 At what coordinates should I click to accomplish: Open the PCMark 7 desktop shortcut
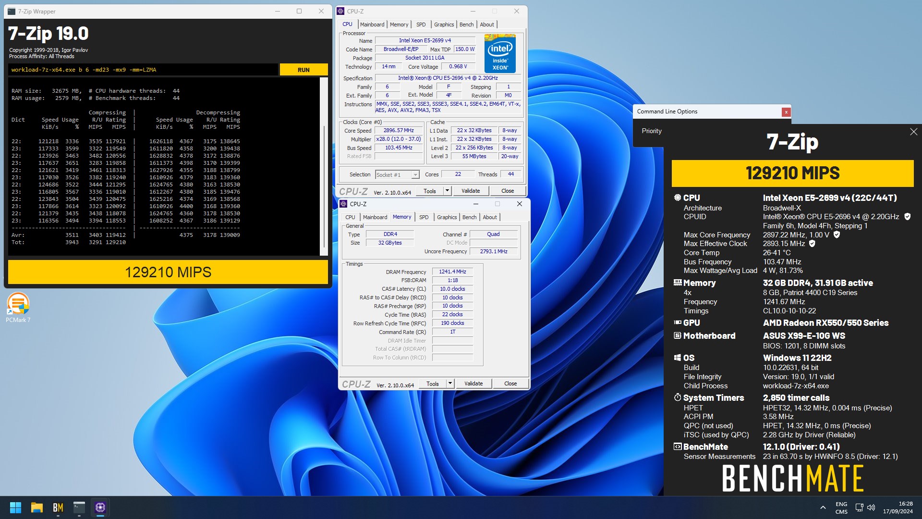point(18,308)
